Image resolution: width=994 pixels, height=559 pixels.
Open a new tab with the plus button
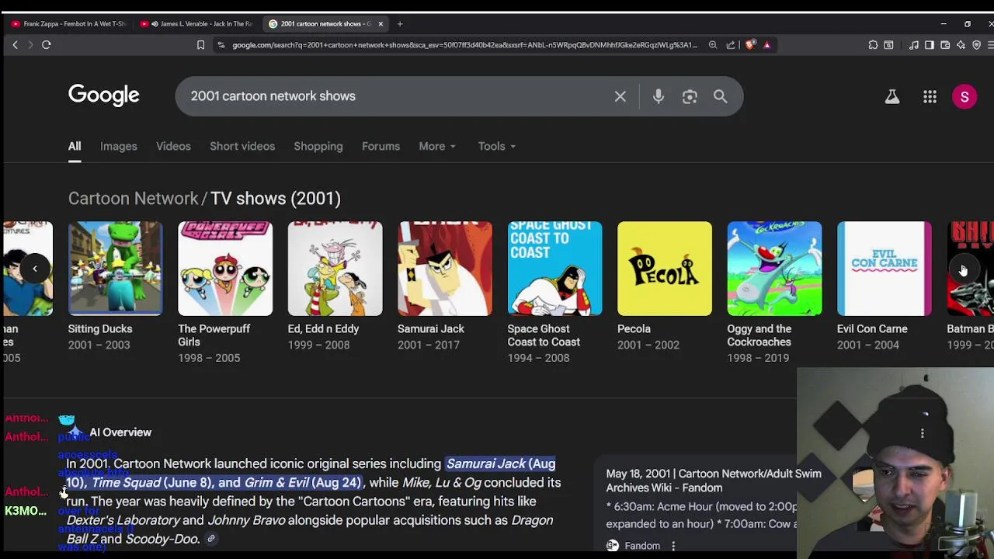pos(400,24)
